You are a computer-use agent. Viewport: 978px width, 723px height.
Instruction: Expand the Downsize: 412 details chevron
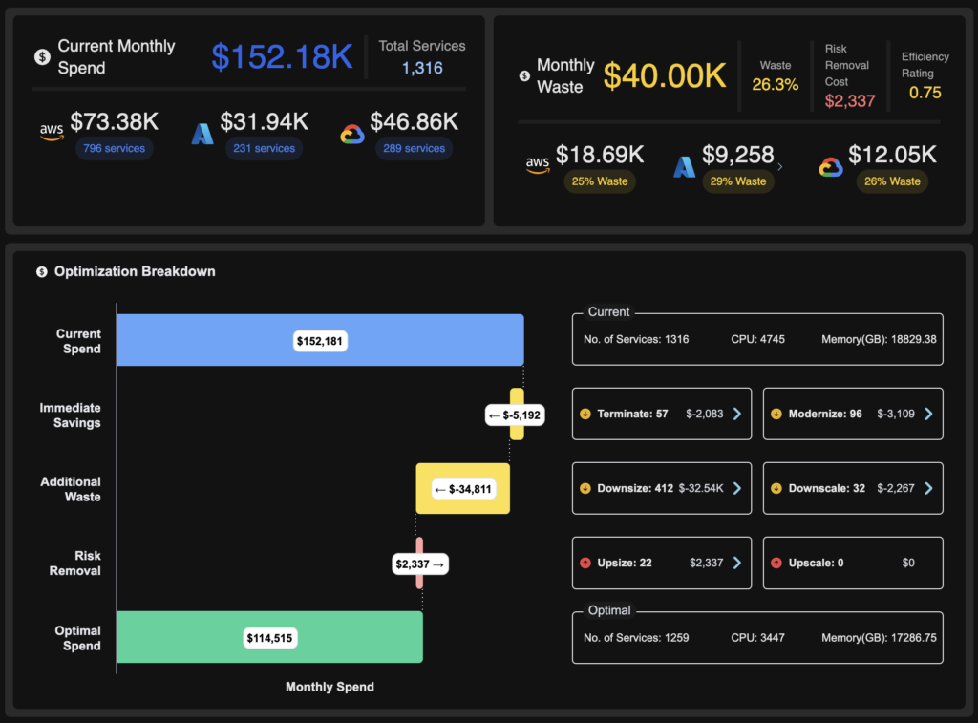point(737,488)
